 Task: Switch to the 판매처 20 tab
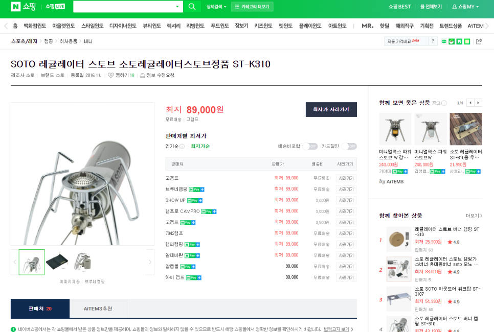40,309
